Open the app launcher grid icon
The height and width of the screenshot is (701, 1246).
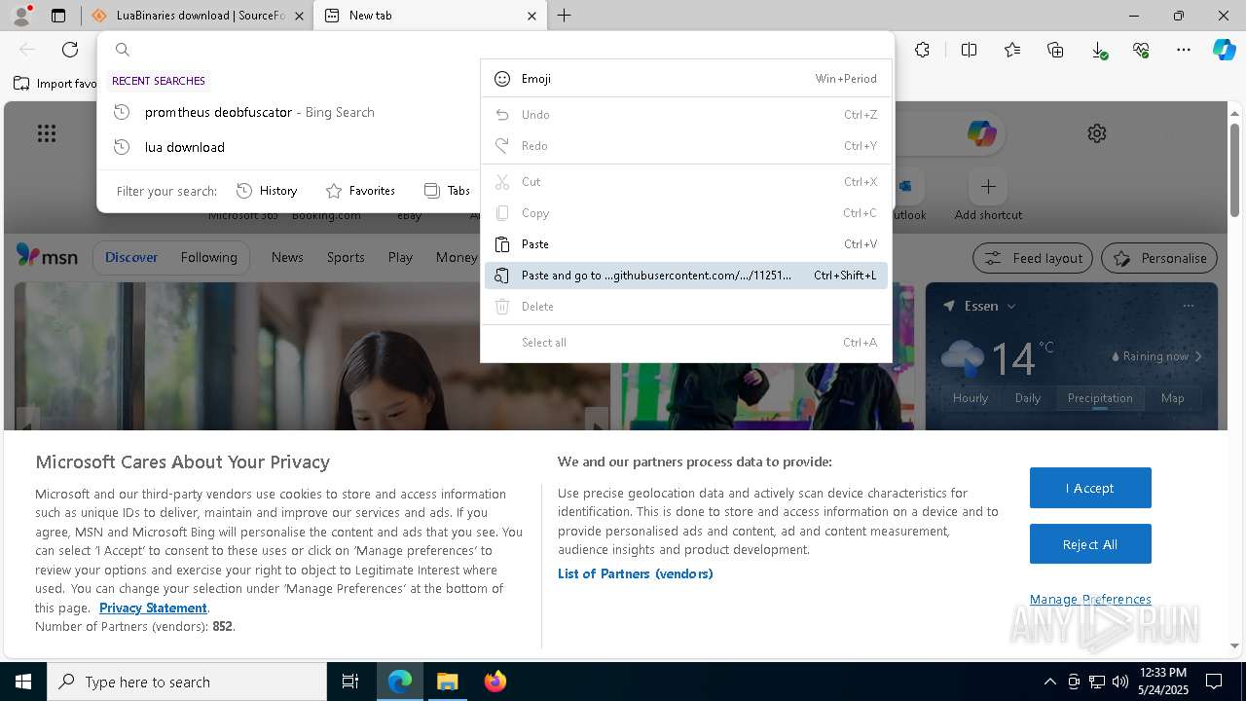[x=47, y=133]
